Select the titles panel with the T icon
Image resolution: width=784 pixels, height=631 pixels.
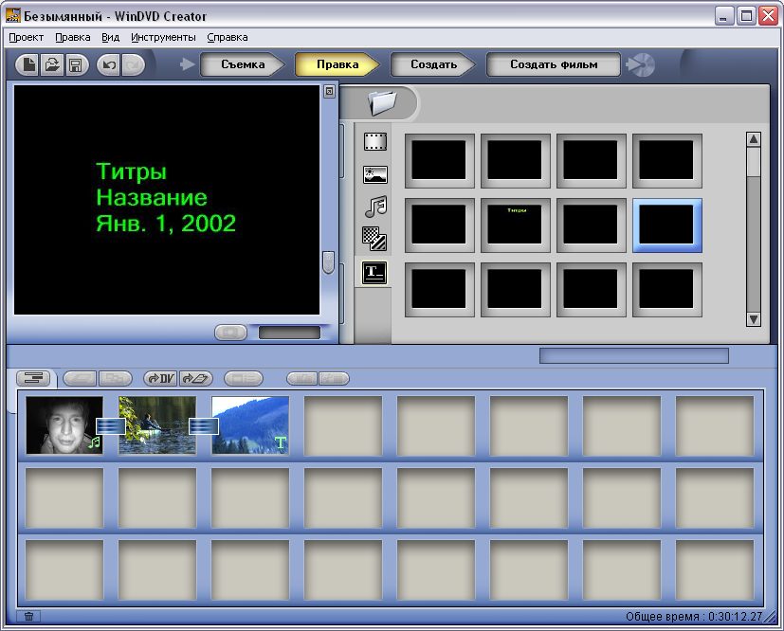[x=374, y=272]
